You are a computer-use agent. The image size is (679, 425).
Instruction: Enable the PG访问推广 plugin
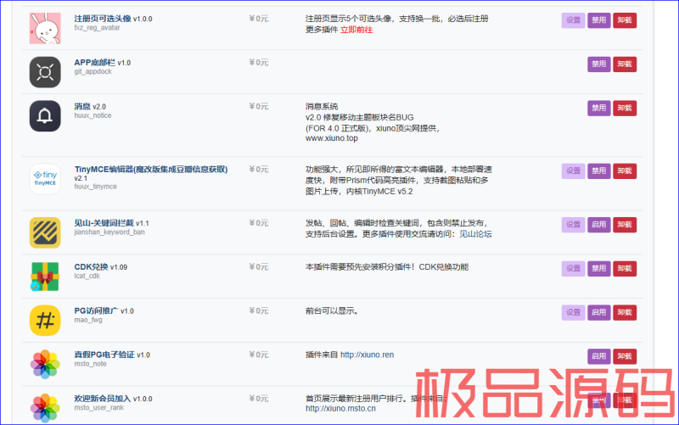(599, 312)
